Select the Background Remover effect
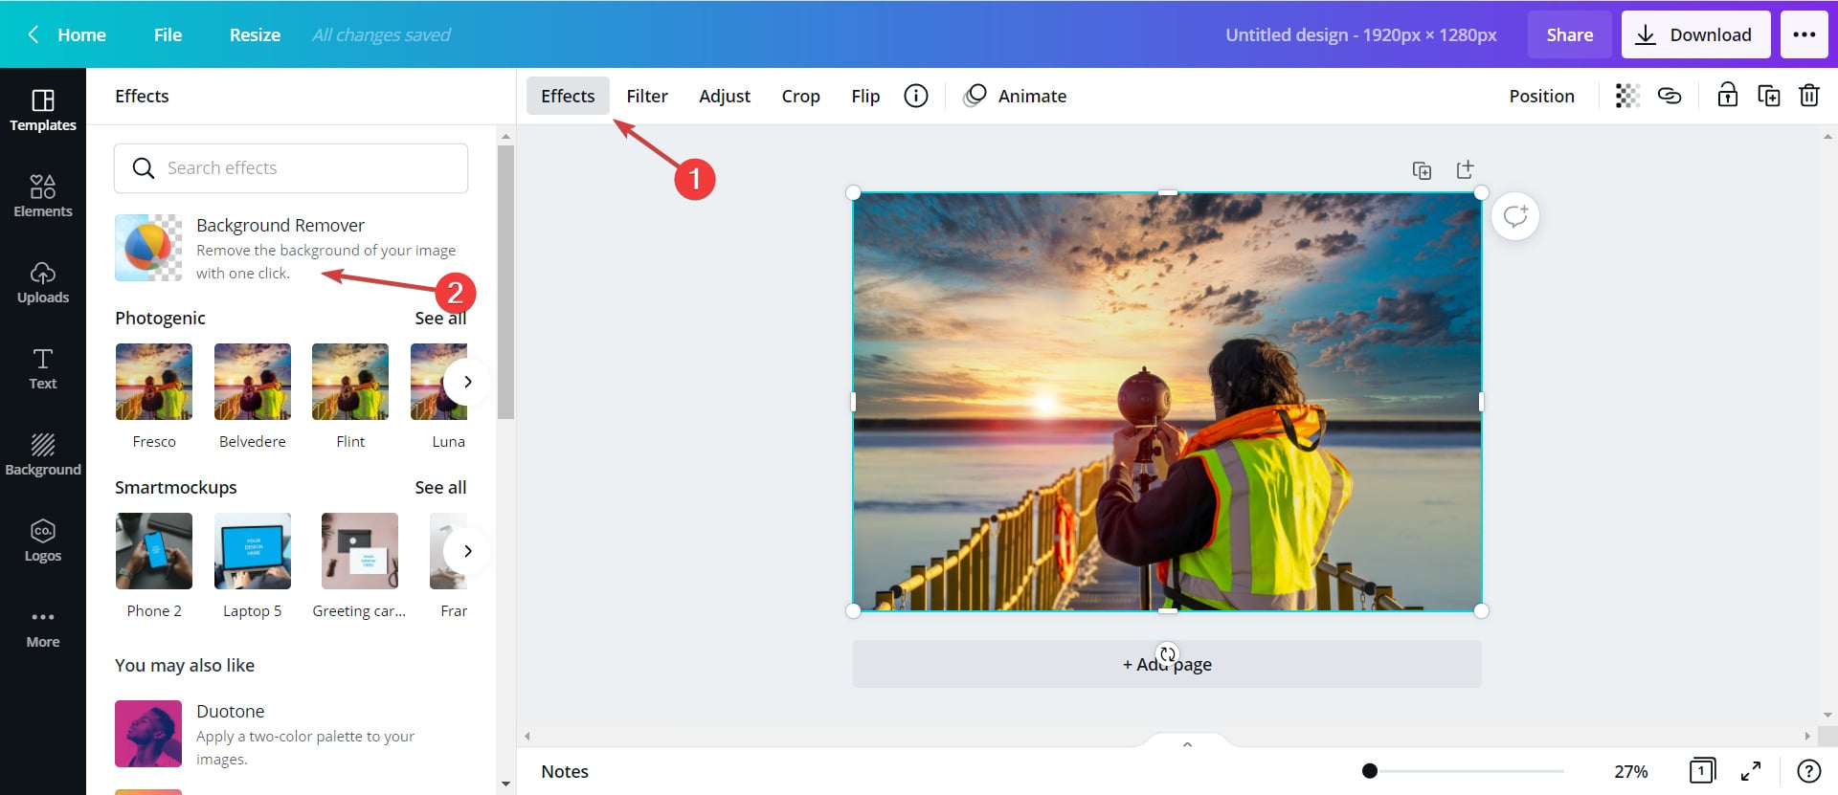Image resolution: width=1838 pixels, height=795 pixels. click(x=291, y=248)
